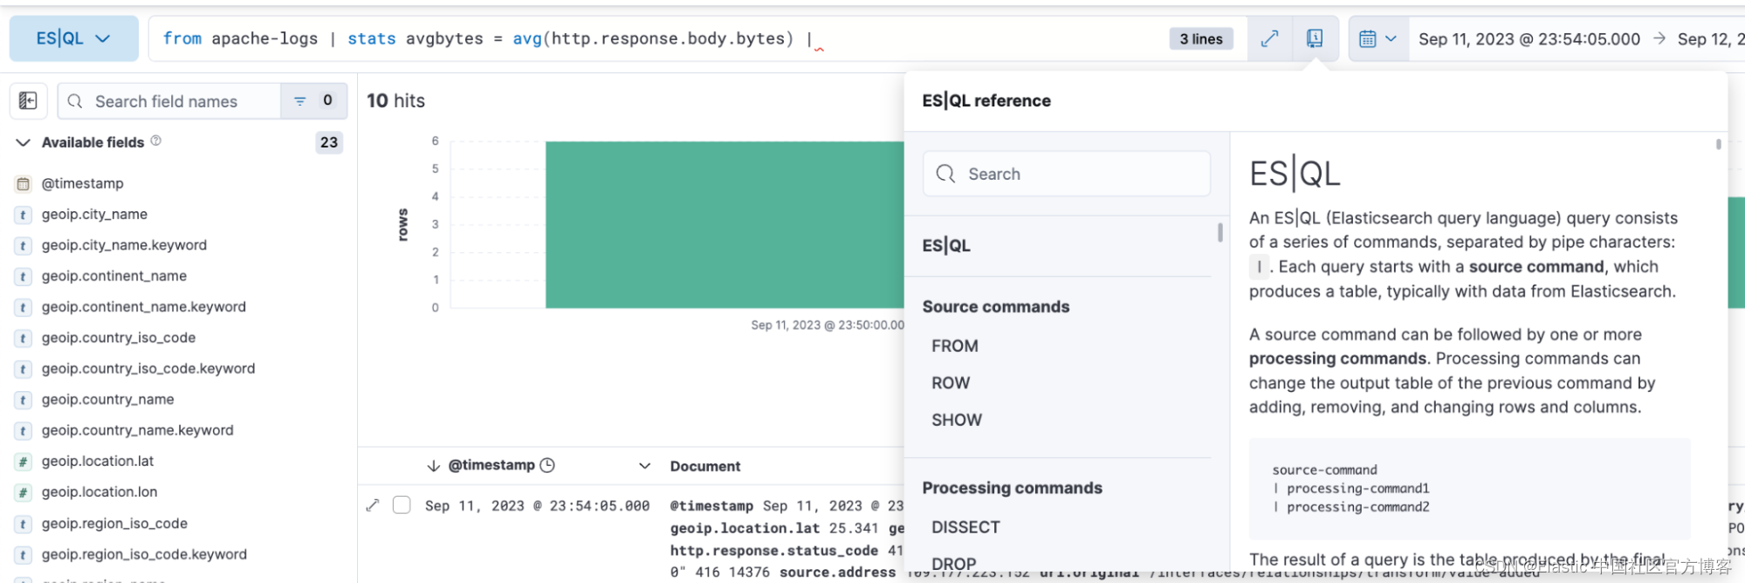Toggle the ES|QL reference documentation icon
1745x583 pixels.
[1315, 38]
